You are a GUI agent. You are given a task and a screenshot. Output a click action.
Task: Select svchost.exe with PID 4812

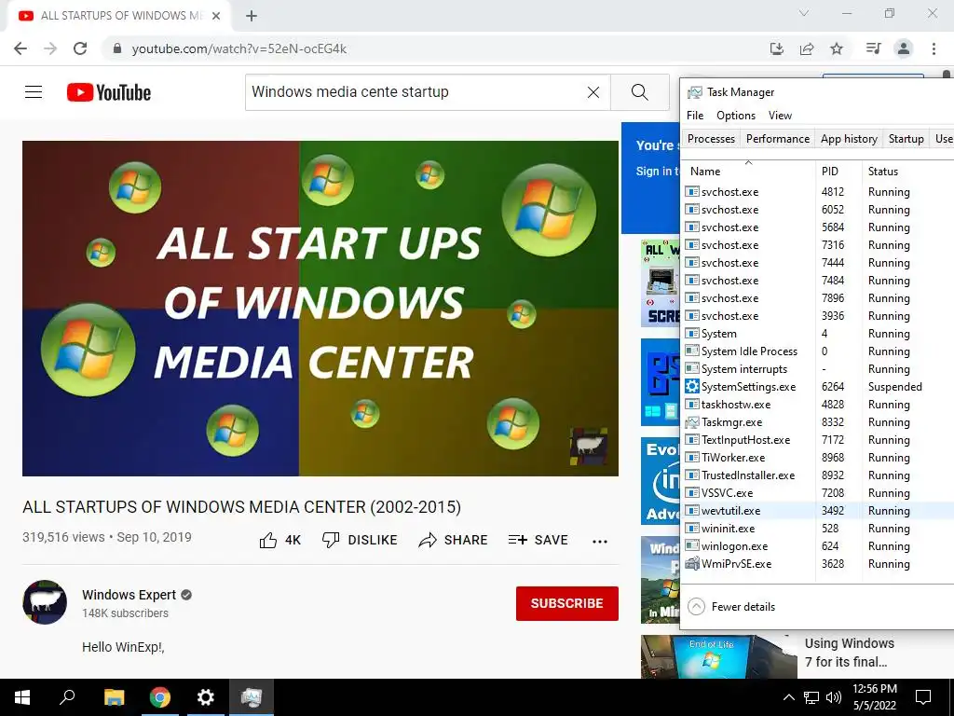[817, 192]
